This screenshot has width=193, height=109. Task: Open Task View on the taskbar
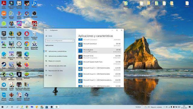[x=12, y=107]
